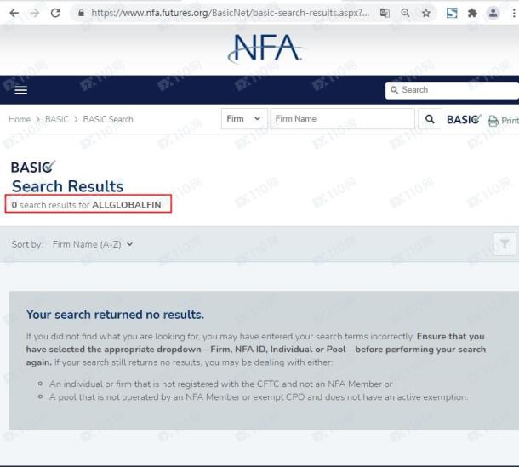Click the site Search box in navy bar
The width and height of the screenshot is (519, 467).
point(452,90)
